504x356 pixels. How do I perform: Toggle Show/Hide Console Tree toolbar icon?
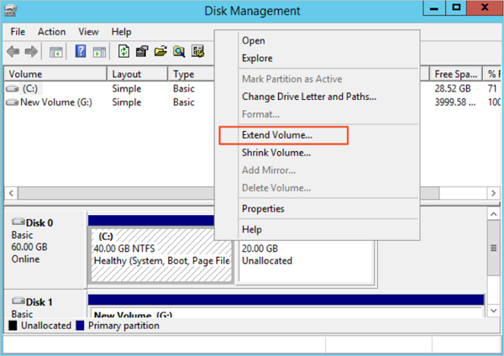pyautogui.click(x=56, y=52)
